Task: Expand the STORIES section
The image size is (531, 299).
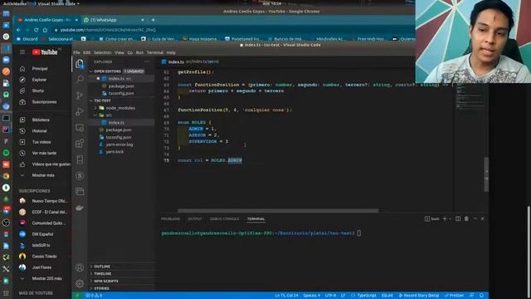Action: click(x=101, y=288)
